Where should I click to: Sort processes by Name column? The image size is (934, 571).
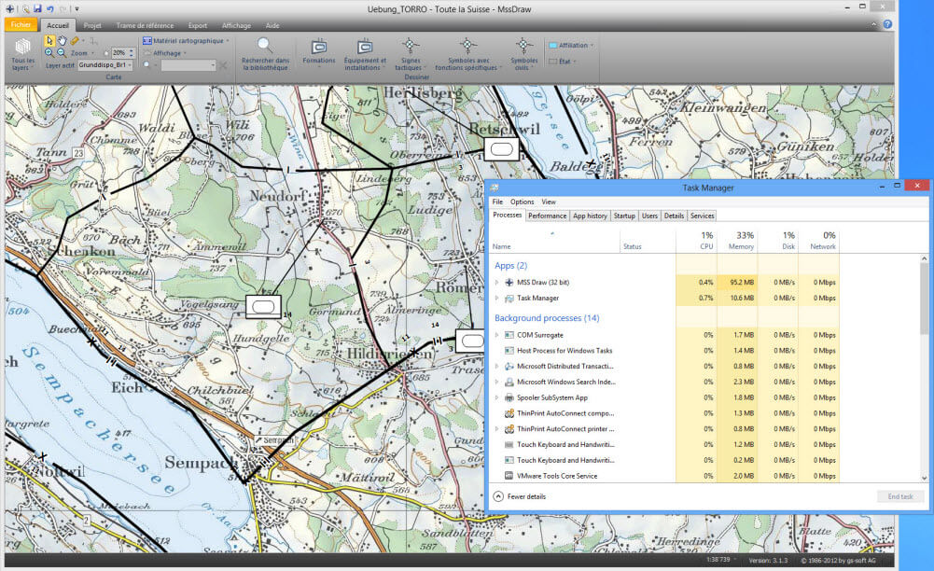[x=554, y=241]
